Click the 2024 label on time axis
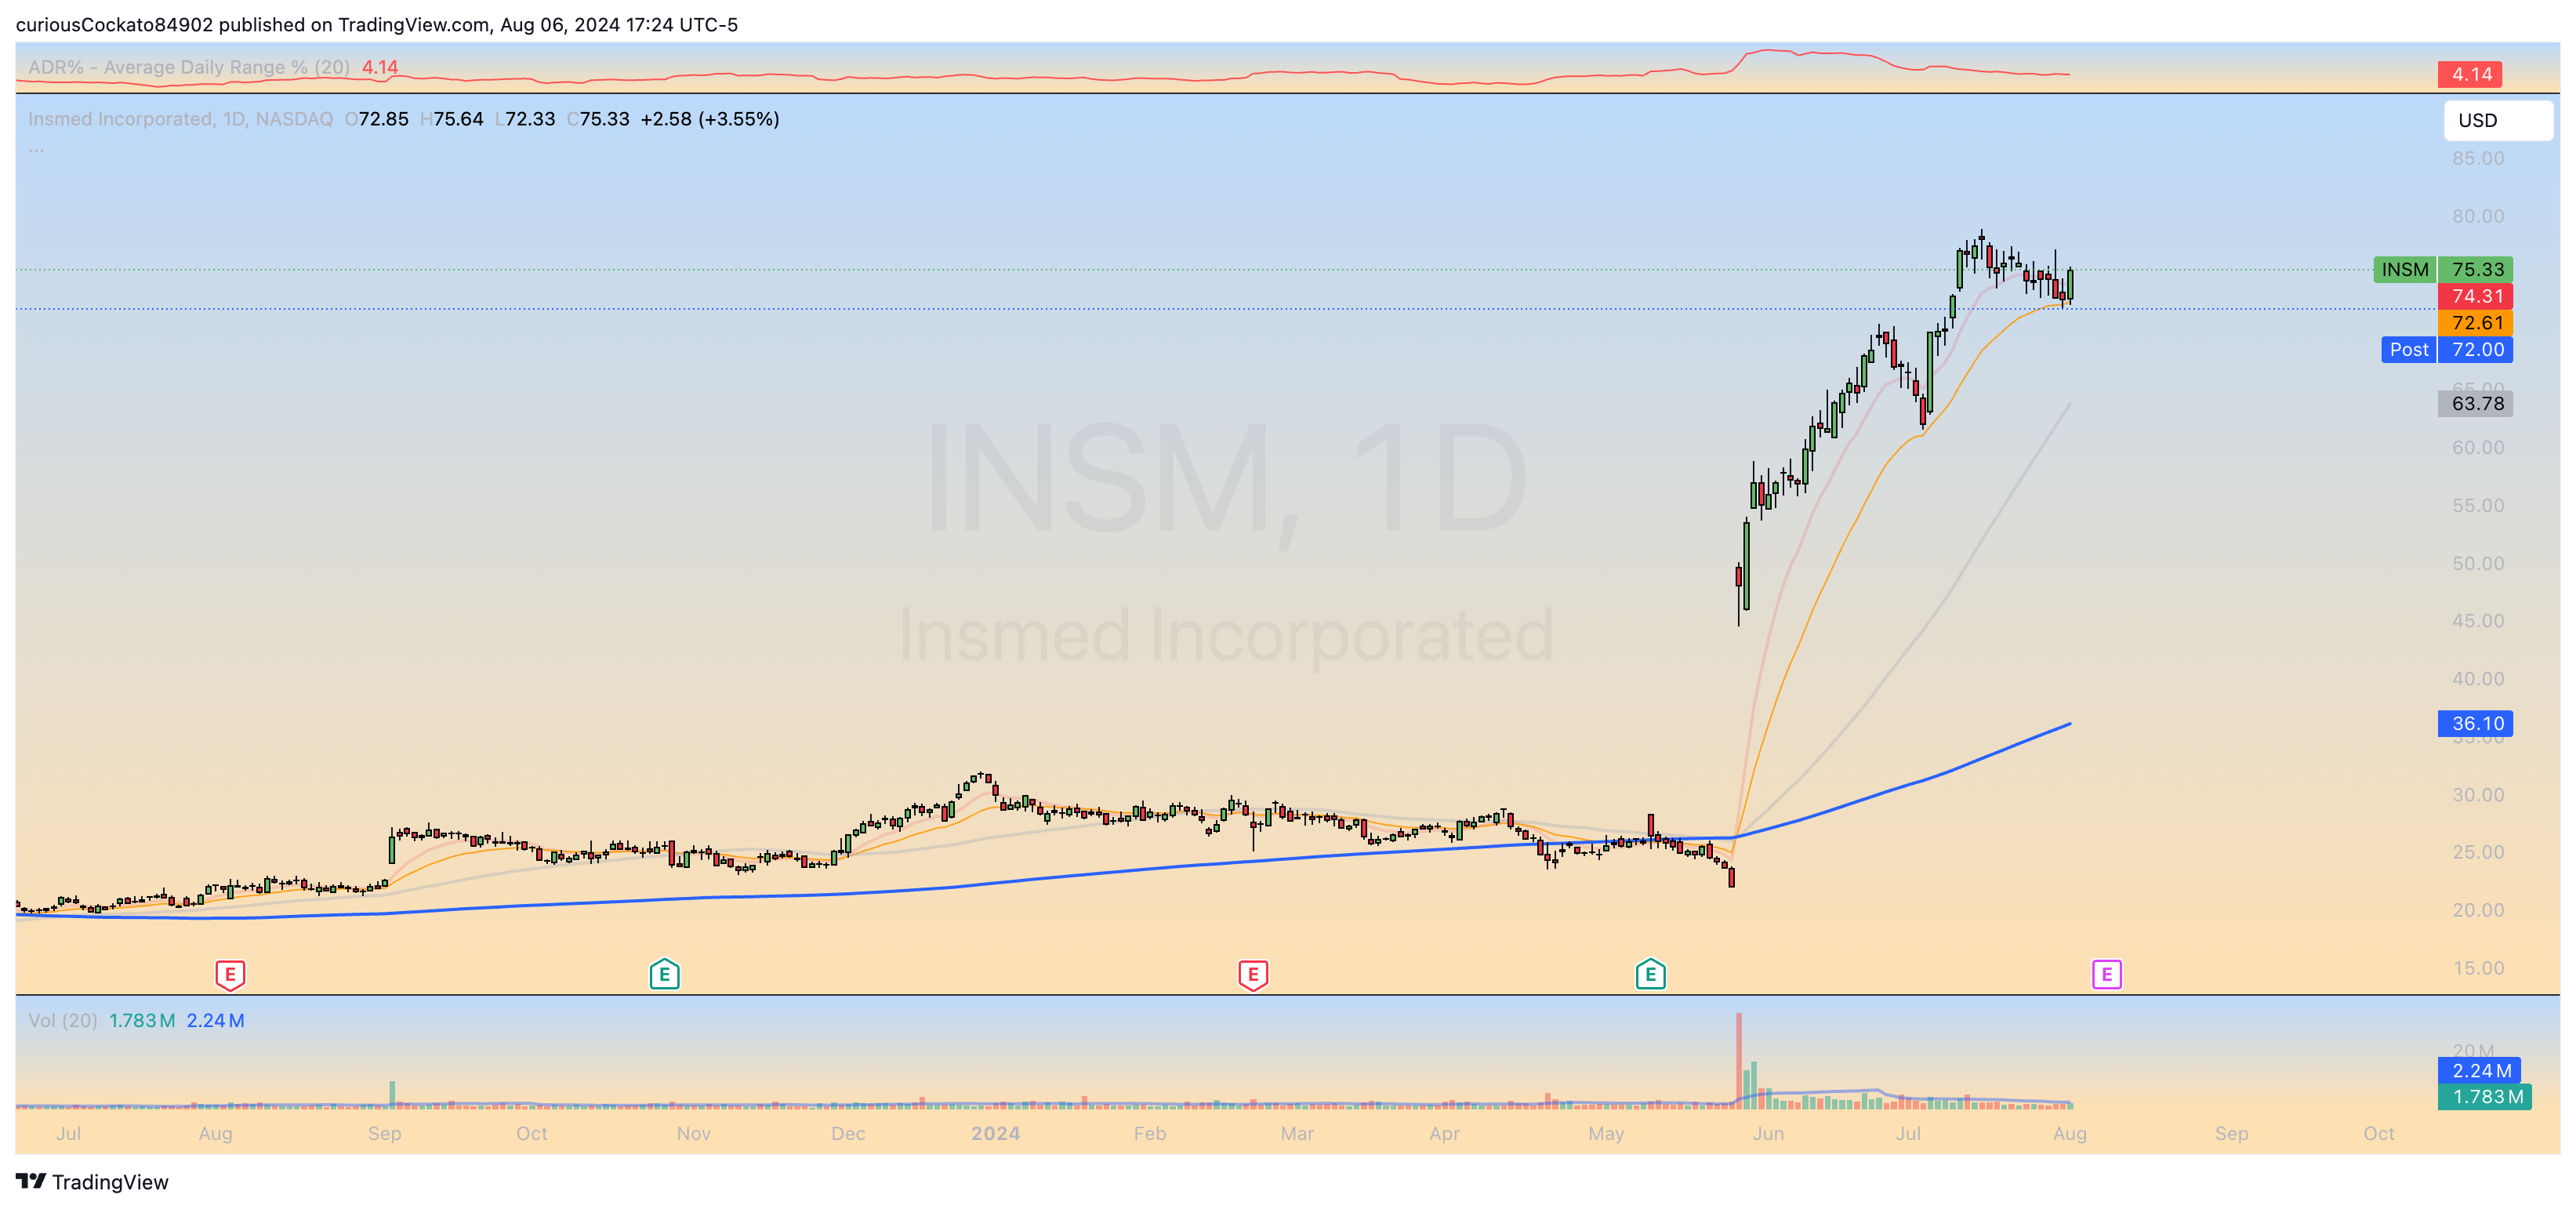2576x1209 pixels. tap(995, 1133)
